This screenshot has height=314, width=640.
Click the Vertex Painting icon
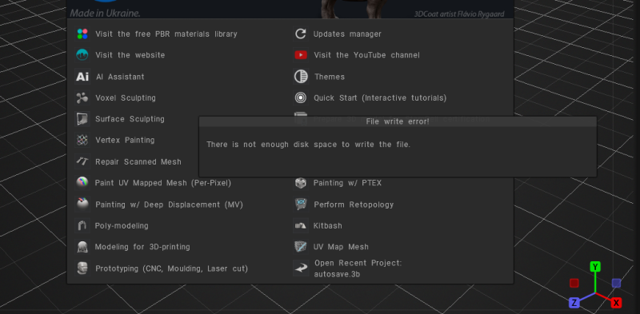point(82,141)
